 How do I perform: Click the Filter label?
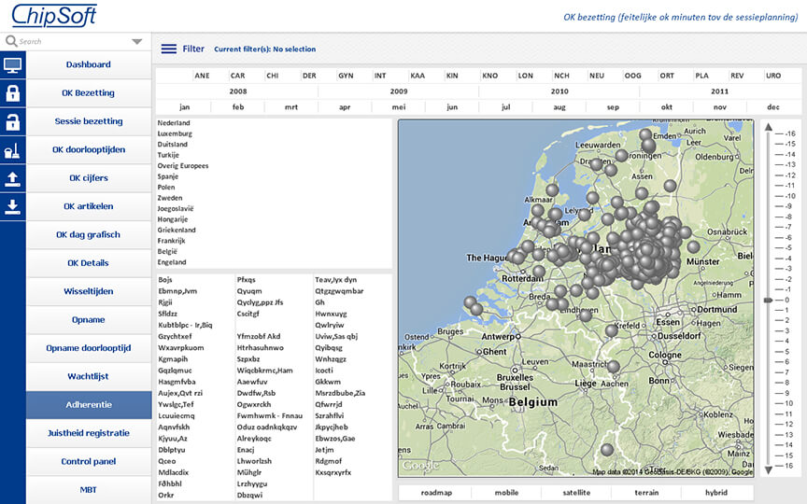tap(193, 49)
